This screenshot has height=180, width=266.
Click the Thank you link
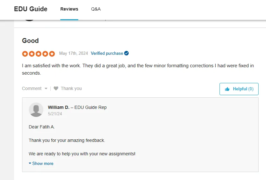[x=71, y=88]
